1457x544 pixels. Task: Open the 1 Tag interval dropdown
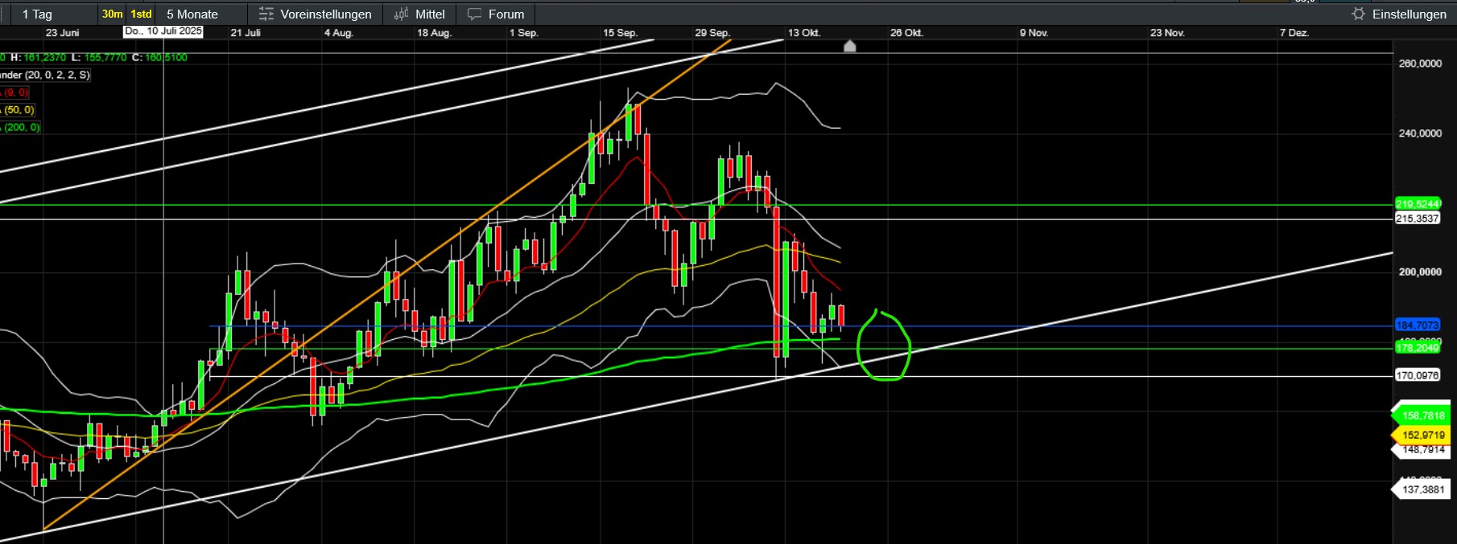click(48, 14)
